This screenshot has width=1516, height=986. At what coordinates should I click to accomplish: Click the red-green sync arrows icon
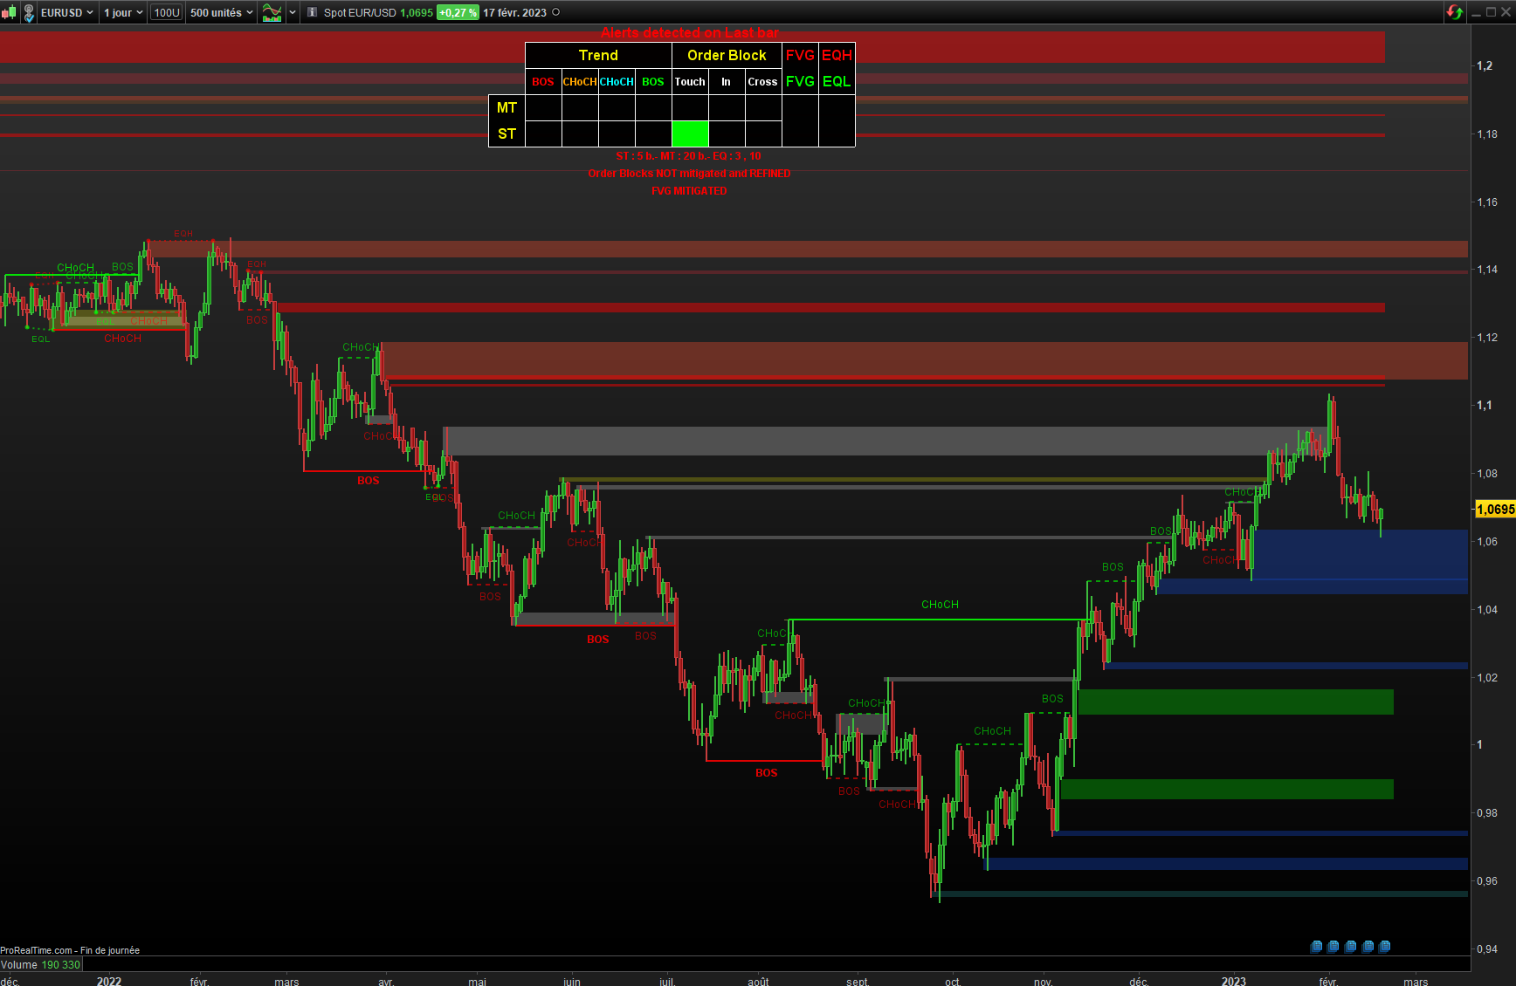click(1454, 12)
